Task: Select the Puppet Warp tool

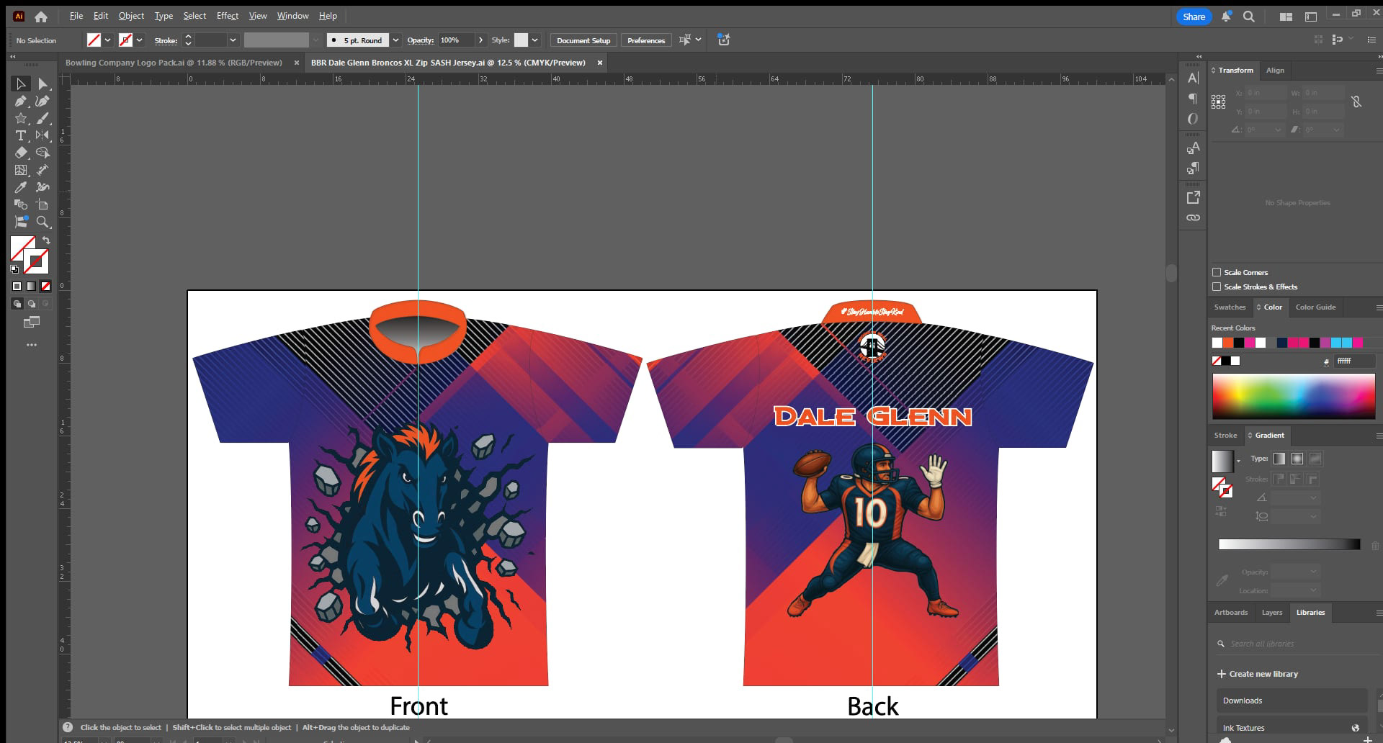Action: click(x=43, y=187)
